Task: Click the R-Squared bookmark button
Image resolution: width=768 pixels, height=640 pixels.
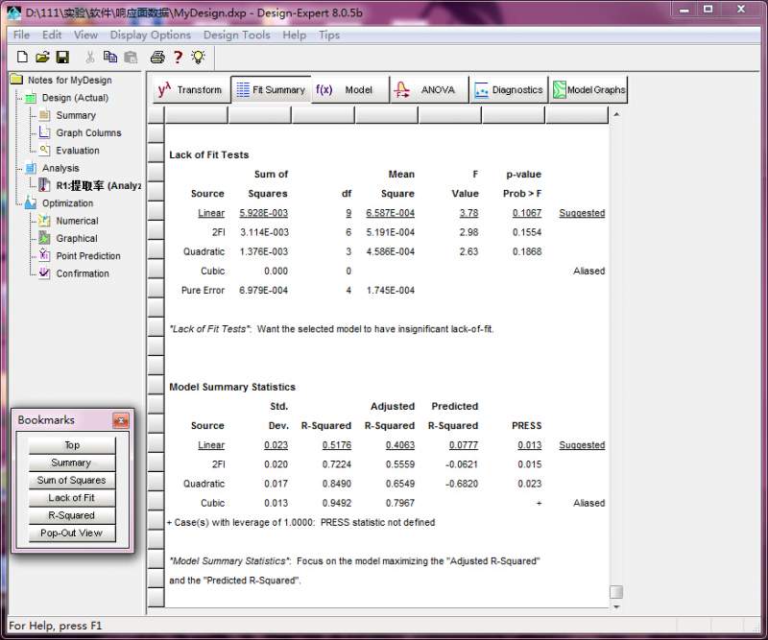Action: (x=71, y=515)
